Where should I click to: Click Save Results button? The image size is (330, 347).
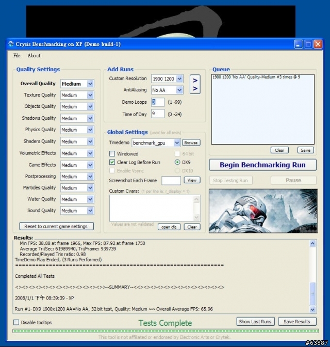pos(297,322)
